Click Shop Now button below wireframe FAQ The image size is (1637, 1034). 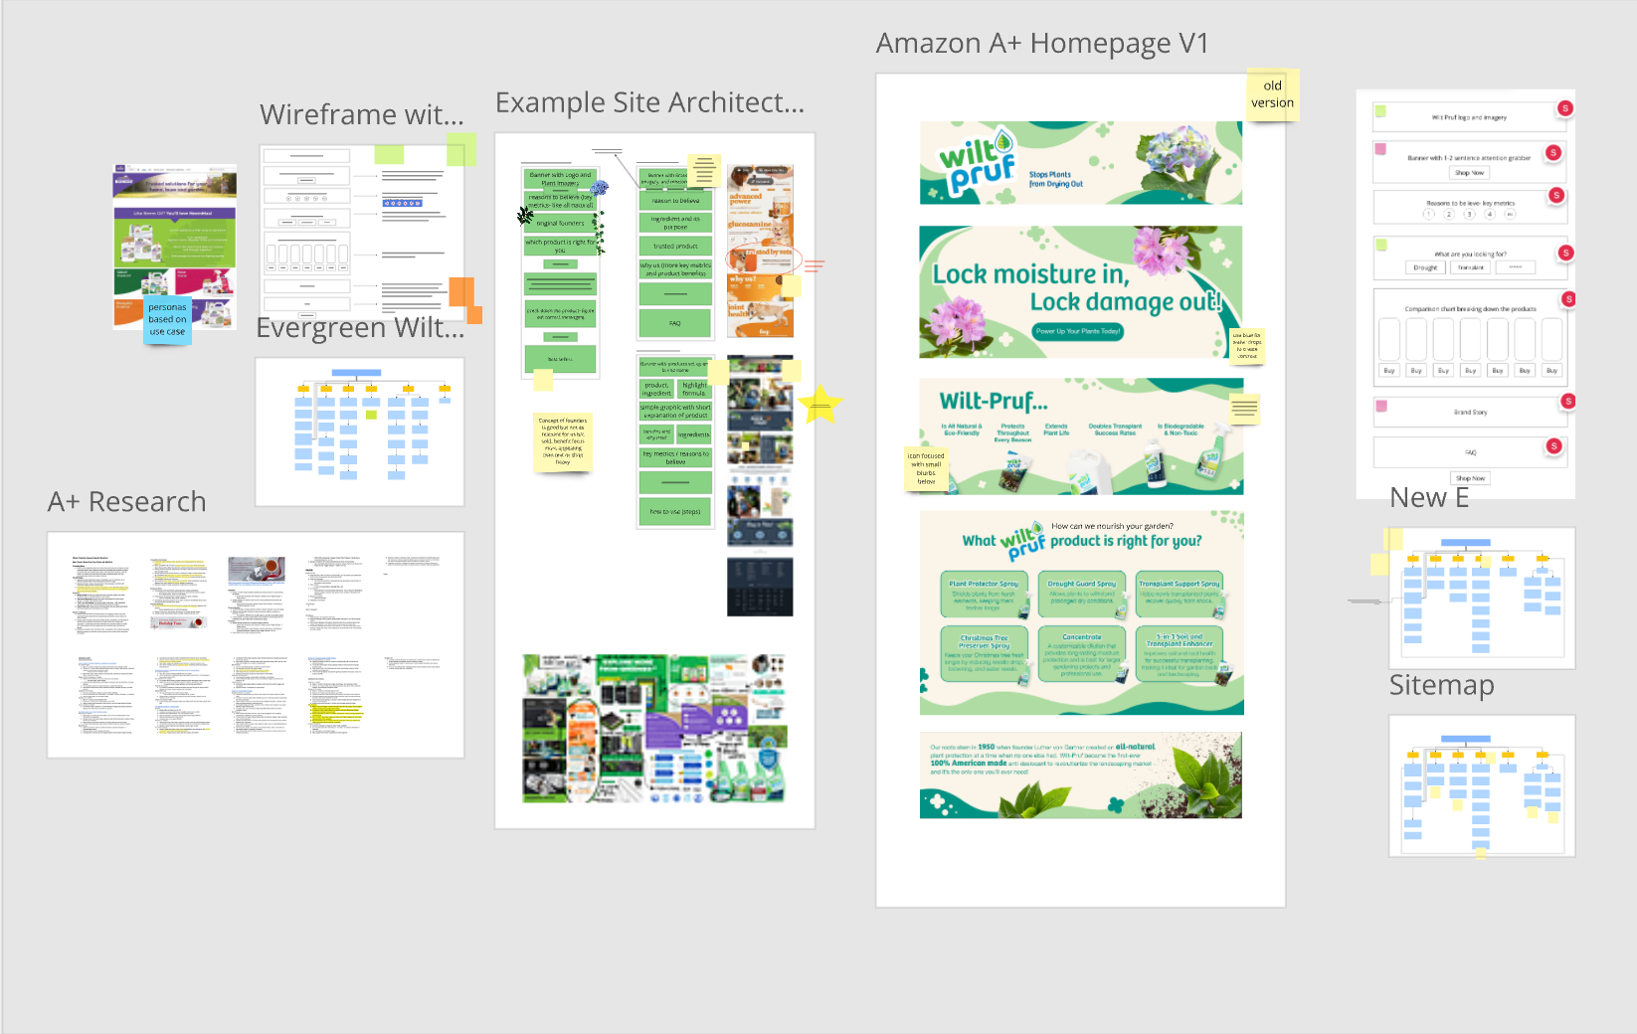click(x=1470, y=478)
